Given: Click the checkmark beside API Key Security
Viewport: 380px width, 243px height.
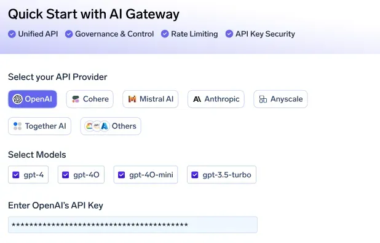Looking at the screenshot, I should tap(229, 34).
